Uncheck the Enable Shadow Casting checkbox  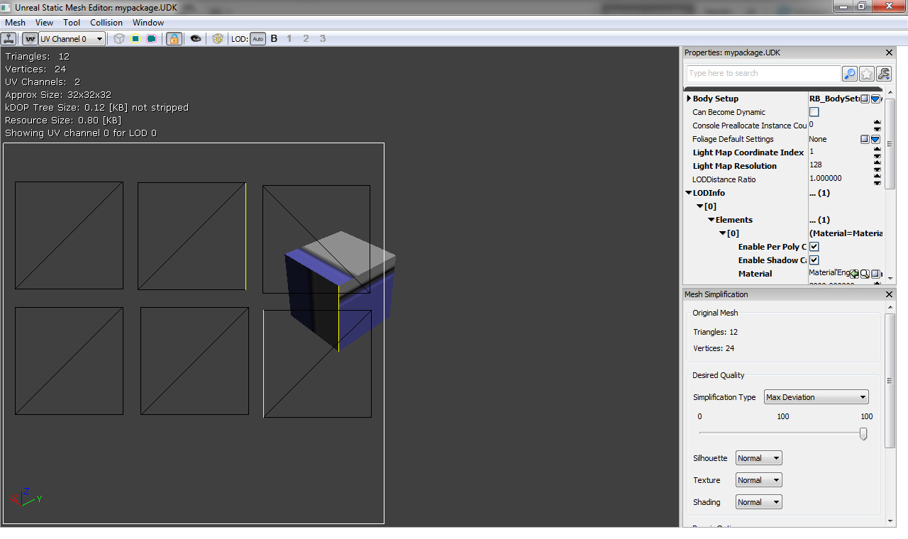pyautogui.click(x=814, y=260)
